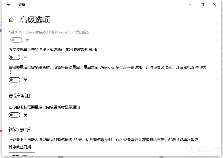223x158 pixels.
Task: Toggle downloading updates over metered connections
Action: pos(14,57)
